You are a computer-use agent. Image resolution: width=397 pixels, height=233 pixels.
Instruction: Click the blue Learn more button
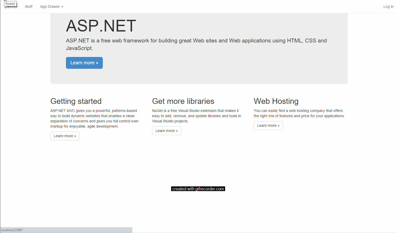pos(84,63)
